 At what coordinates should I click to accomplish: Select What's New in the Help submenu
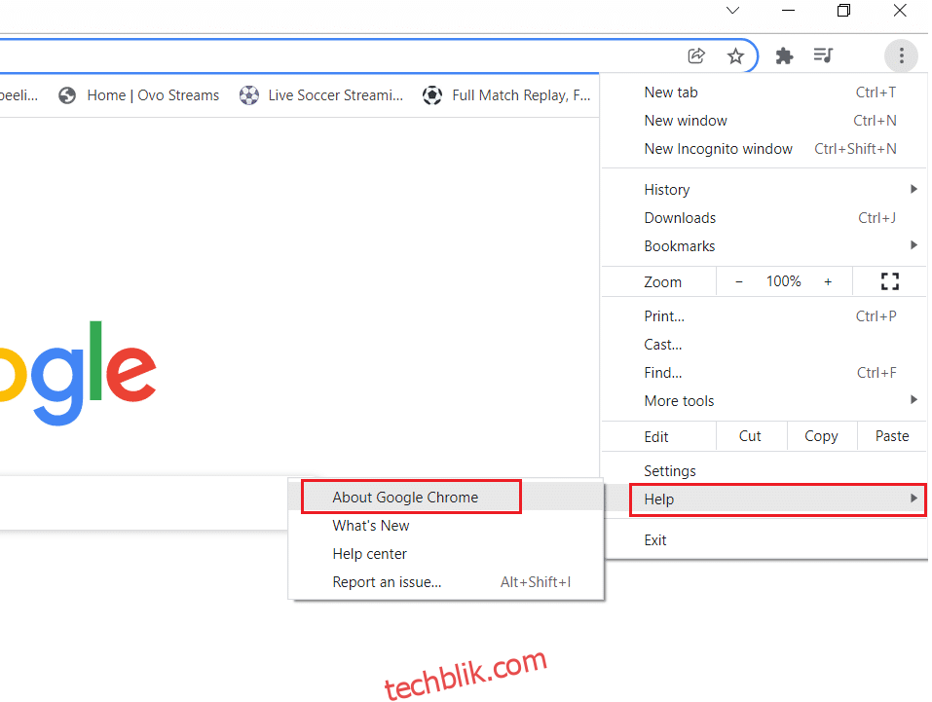point(446,526)
